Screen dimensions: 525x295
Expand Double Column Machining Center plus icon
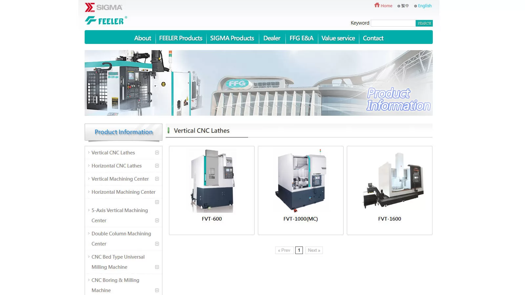pos(157,244)
